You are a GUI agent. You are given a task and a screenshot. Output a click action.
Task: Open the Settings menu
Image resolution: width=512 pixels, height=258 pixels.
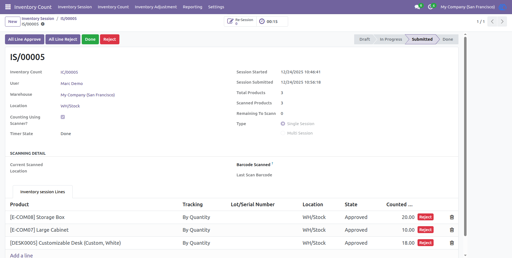216,7
